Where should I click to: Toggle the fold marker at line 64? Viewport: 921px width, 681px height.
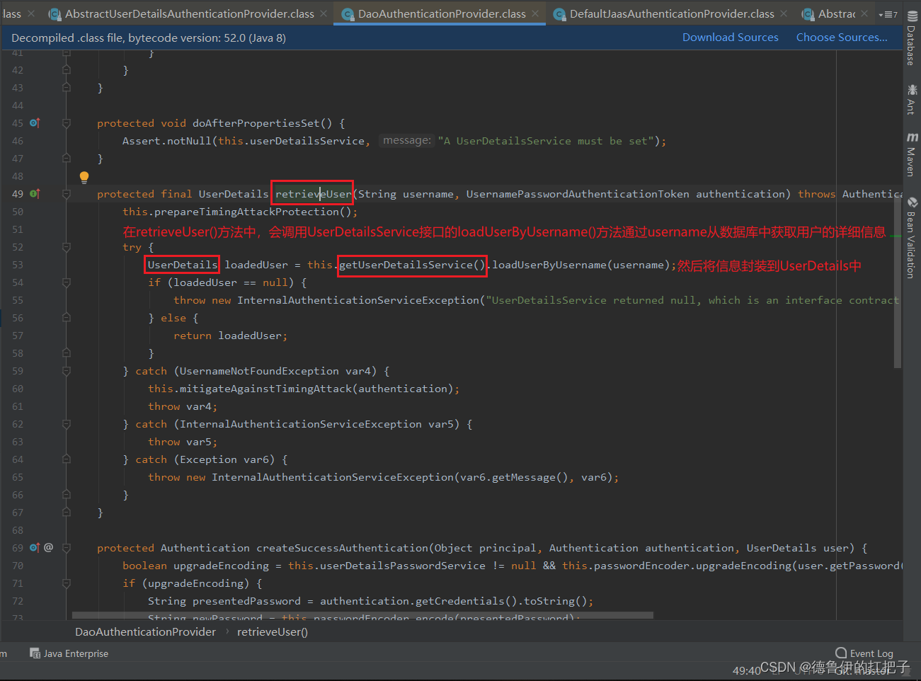pos(67,459)
